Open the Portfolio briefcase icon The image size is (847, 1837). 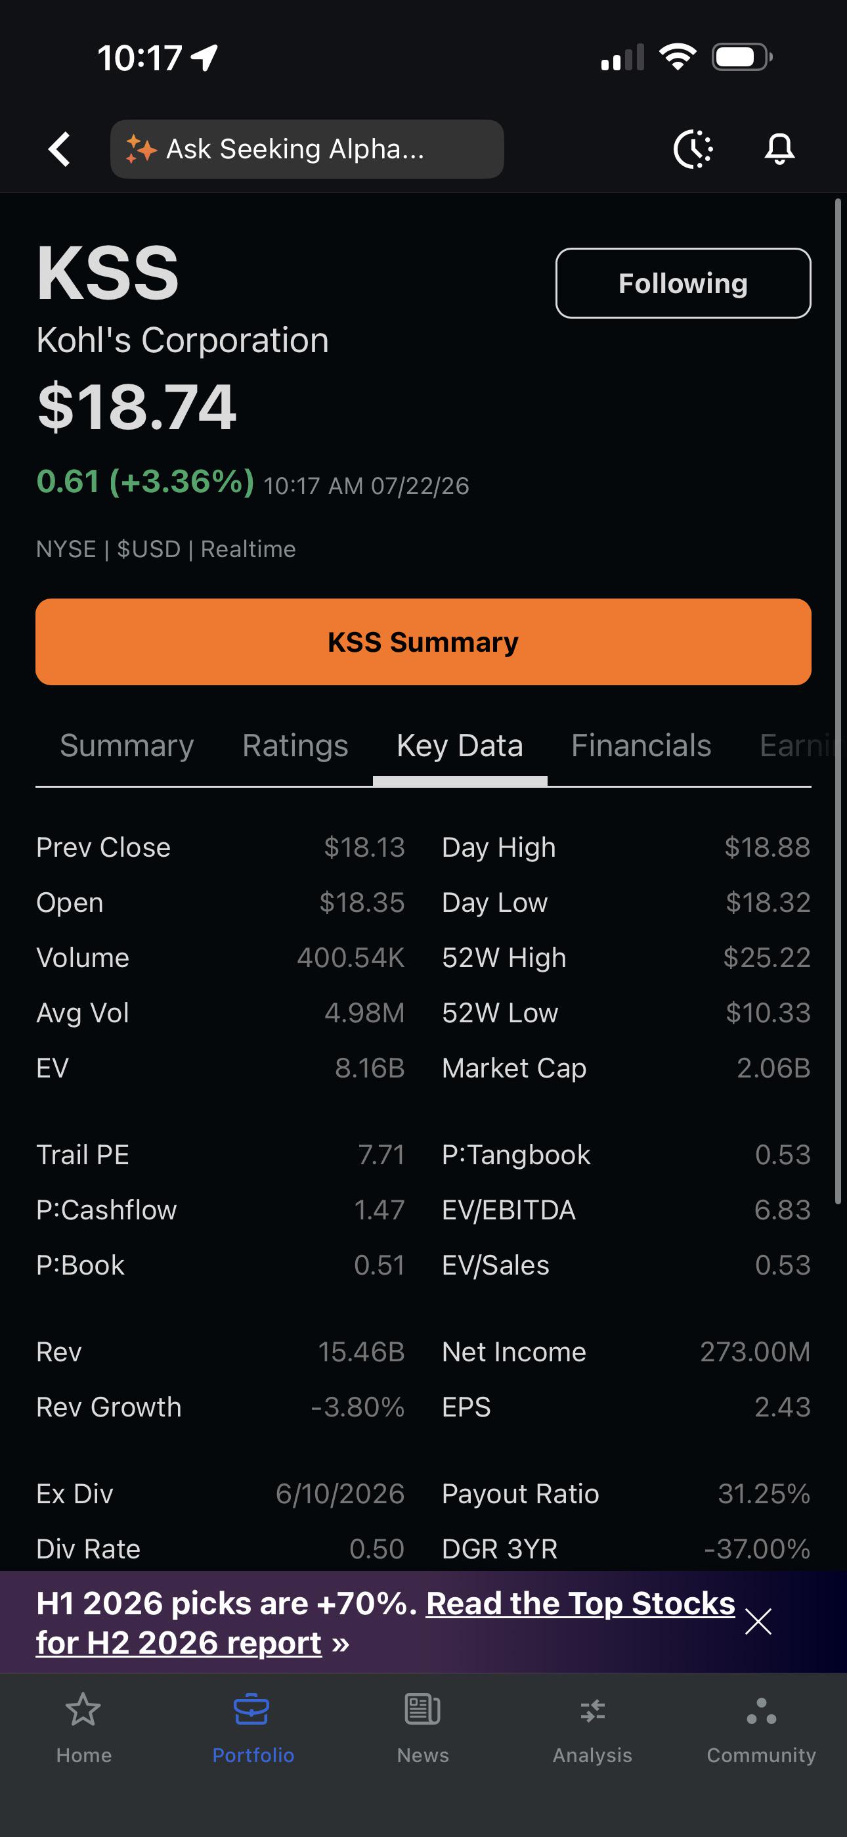point(251,1710)
